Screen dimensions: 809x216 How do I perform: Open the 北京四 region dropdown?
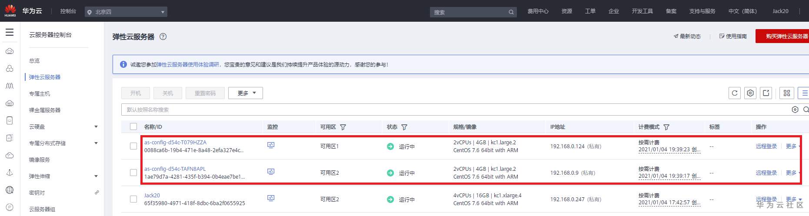point(126,12)
